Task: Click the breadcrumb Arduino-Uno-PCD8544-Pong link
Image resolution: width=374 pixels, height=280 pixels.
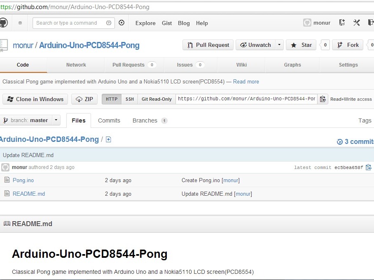Action: [49, 139]
